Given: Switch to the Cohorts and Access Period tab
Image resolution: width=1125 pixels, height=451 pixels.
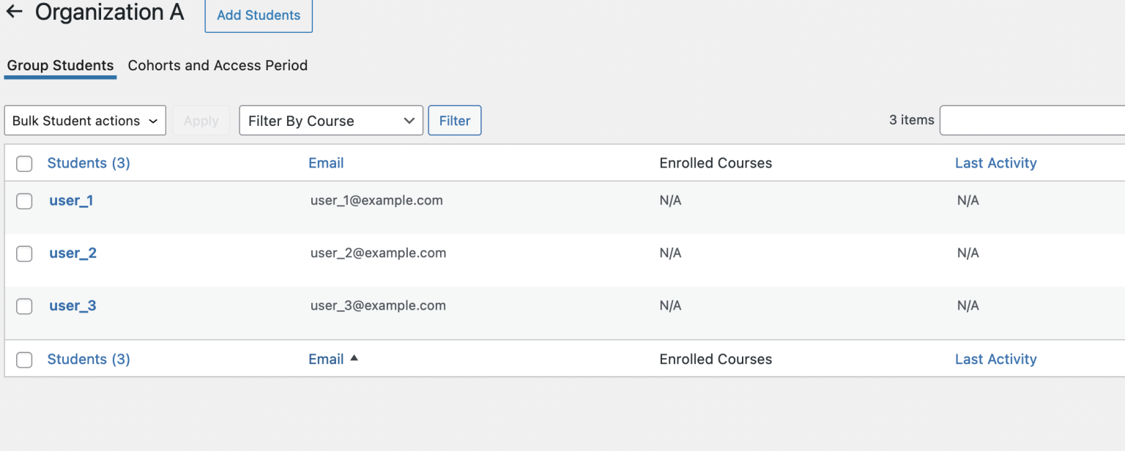Looking at the screenshot, I should tap(218, 65).
